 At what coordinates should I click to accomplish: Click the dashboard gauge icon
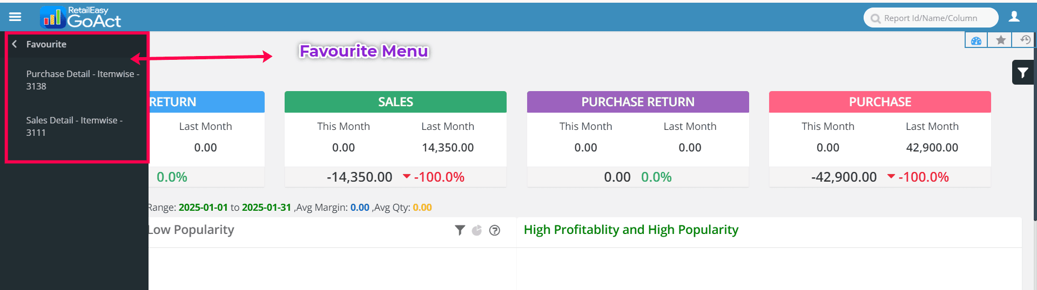pyautogui.click(x=976, y=40)
